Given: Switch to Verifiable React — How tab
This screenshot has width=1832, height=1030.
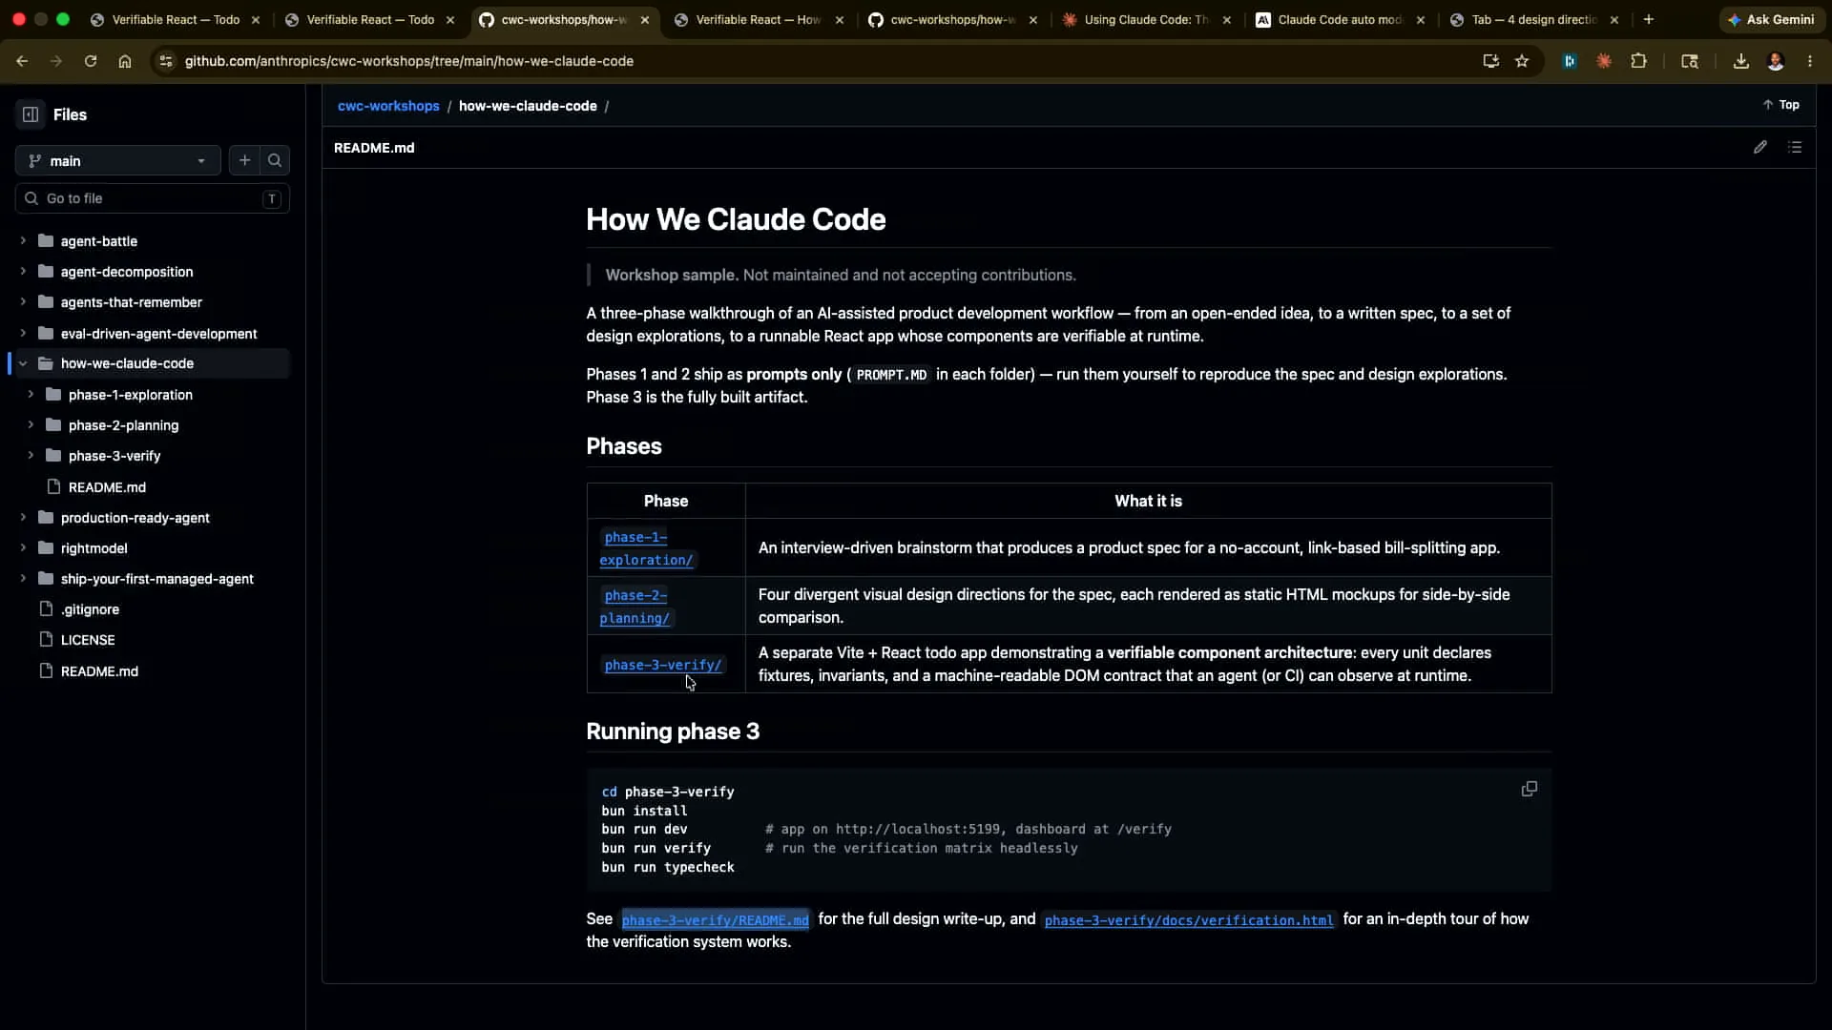Looking at the screenshot, I should pos(758,19).
